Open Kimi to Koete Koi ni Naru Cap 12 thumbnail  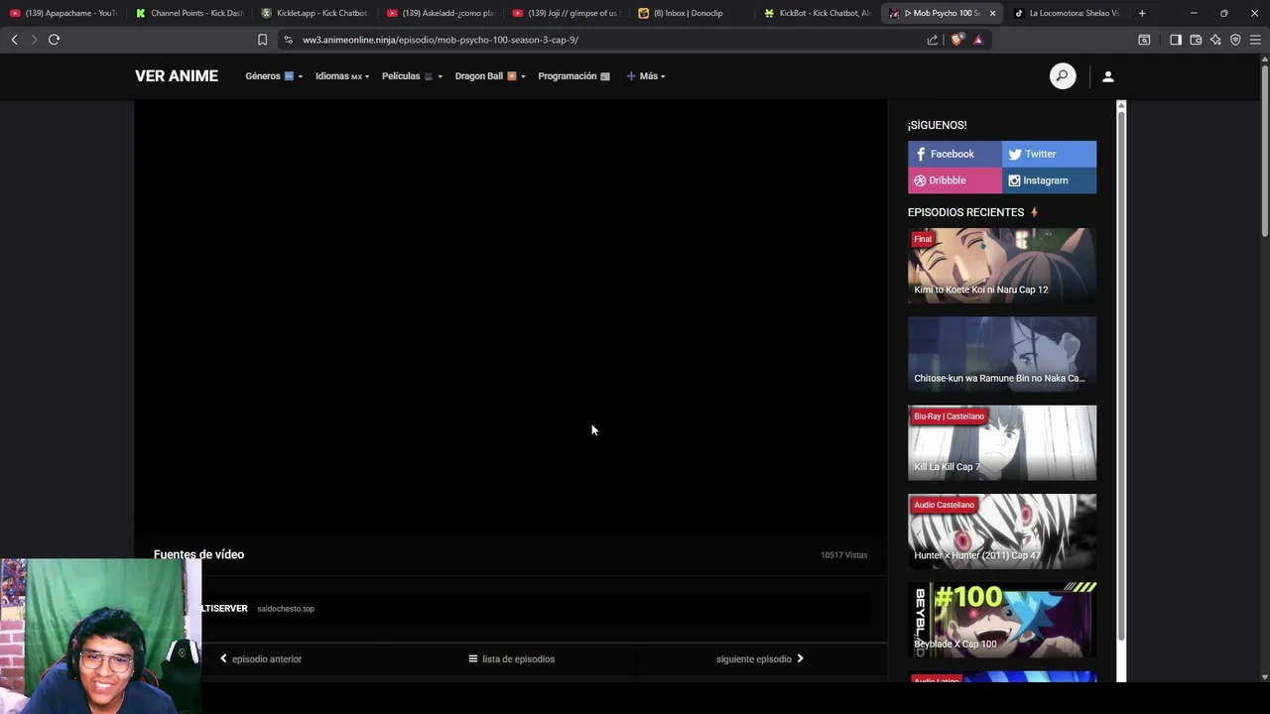(1002, 265)
